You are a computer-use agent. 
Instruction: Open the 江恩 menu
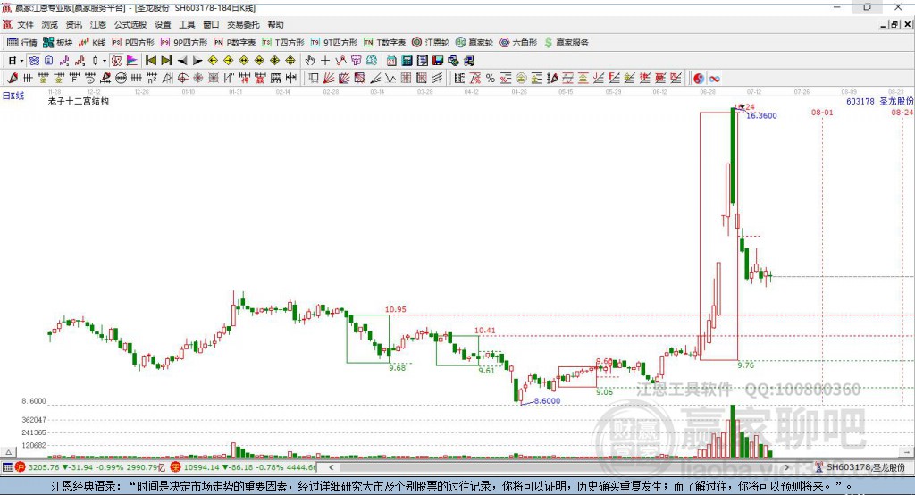tap(97, 25)
